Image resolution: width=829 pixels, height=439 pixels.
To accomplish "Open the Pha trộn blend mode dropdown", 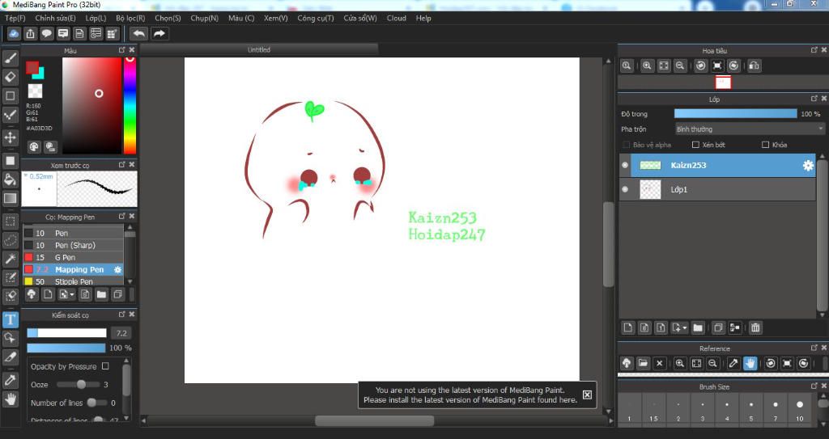I will (750, 129).
